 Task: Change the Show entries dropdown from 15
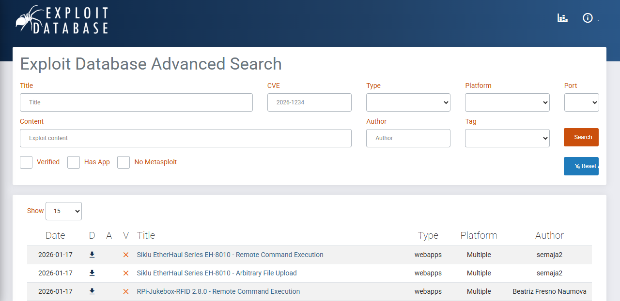pyautogui.click(x=63, y=211)
